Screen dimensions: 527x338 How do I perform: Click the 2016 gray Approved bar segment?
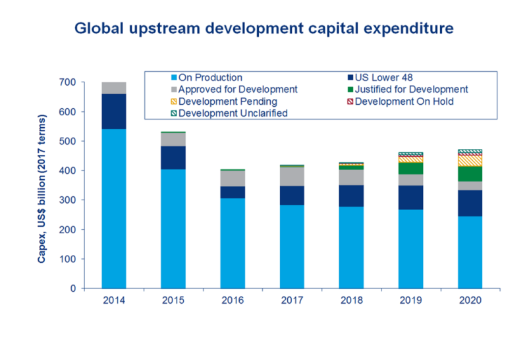pos(232,178)
